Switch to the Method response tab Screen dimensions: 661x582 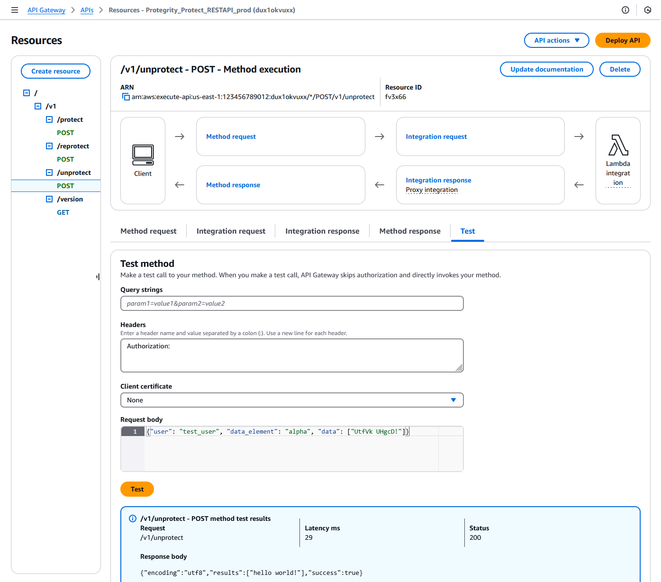410,231
